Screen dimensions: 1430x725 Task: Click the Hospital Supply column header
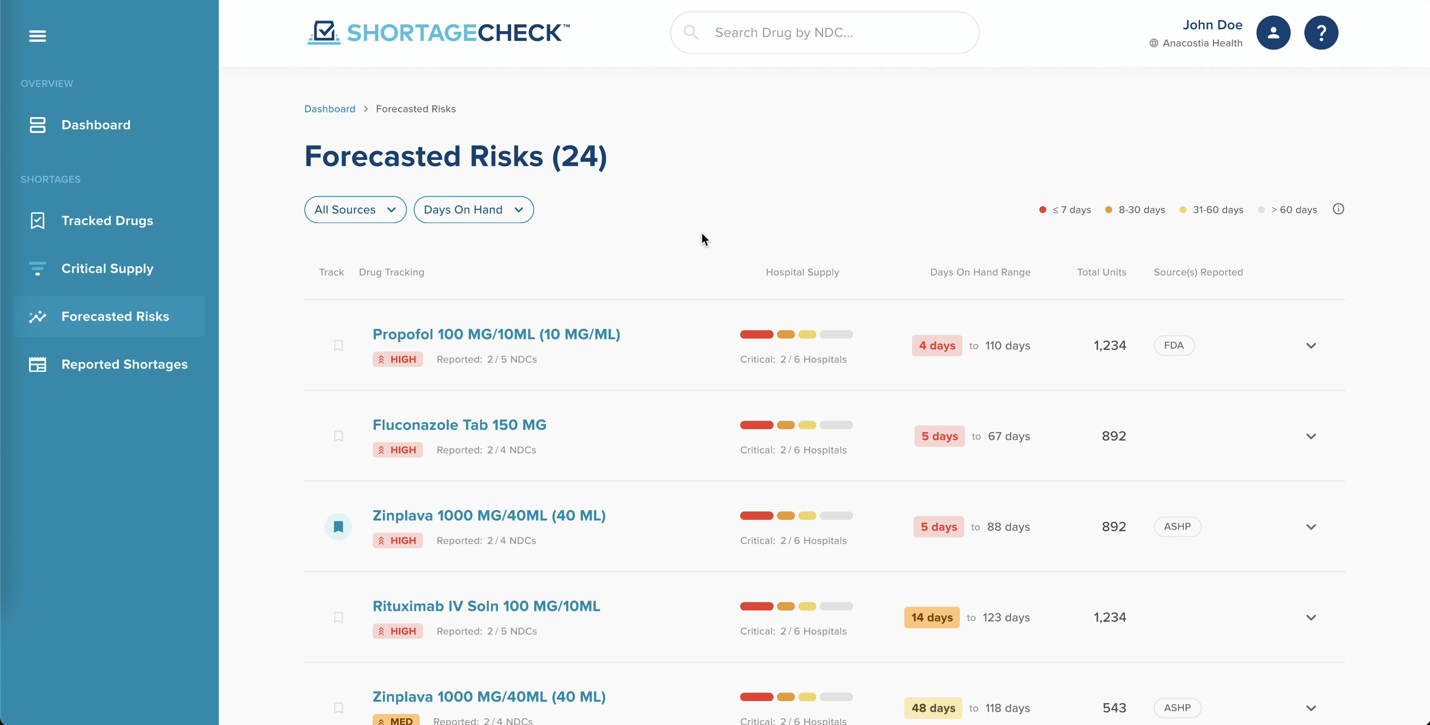(x=802, y=272)
